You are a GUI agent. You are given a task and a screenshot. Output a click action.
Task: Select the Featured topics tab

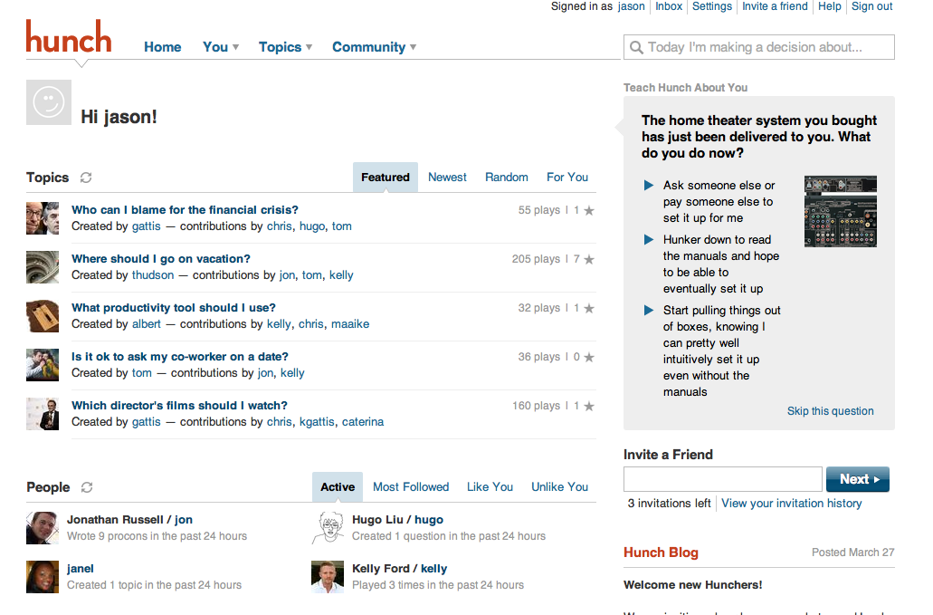(386, 177)
